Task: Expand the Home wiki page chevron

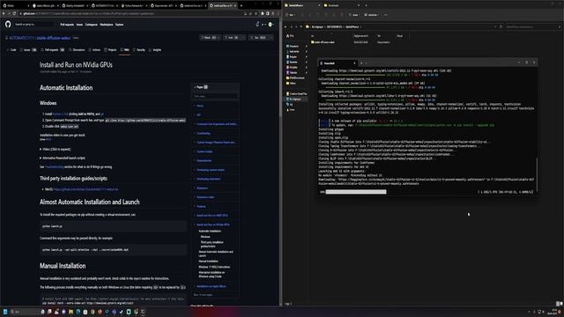Action: click(x=195, y=106)
